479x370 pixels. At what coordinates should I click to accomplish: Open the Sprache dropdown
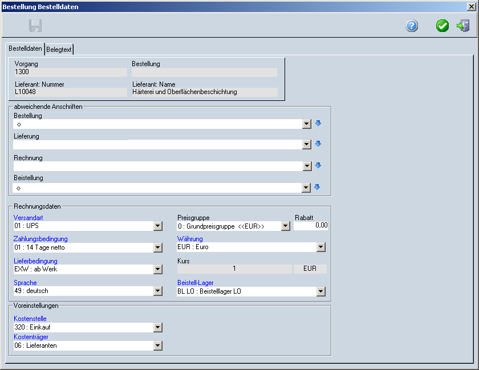(158, 291)
